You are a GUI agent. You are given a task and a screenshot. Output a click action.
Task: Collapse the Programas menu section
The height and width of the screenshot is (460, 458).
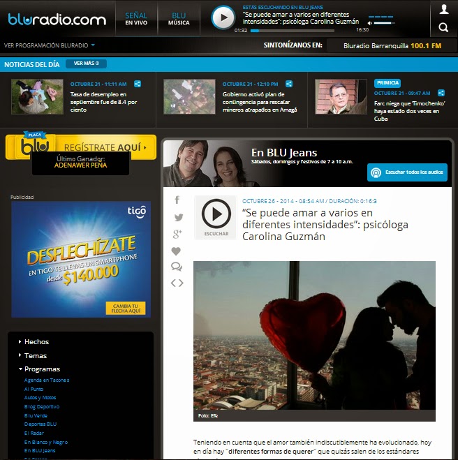(x=39, y=369)
